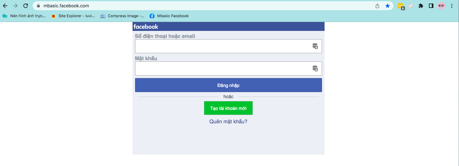Share this page via the share icon

coord(377,6)
